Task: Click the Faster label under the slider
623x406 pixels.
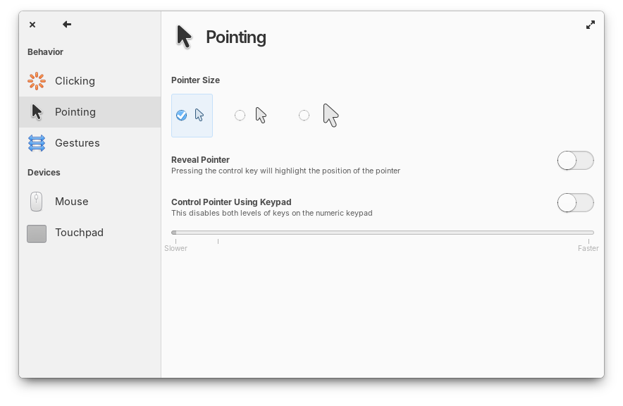Action: [588, 248]
